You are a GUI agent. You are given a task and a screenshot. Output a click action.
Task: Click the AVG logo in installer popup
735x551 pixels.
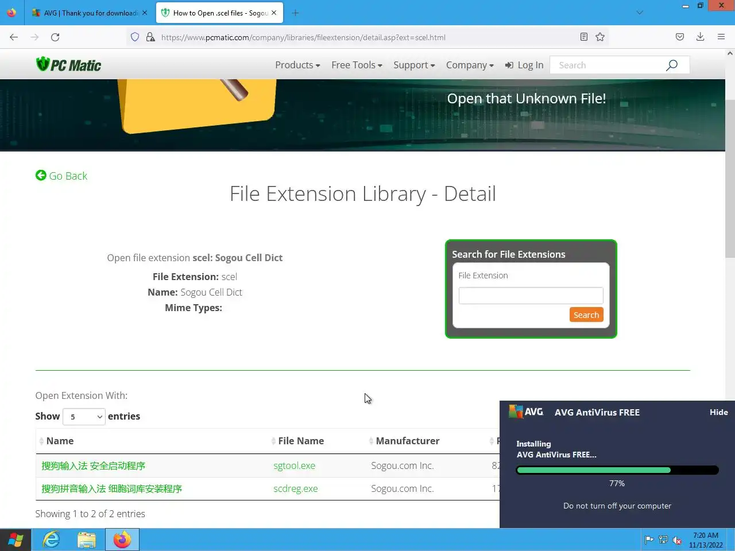(x=526, y=412)
